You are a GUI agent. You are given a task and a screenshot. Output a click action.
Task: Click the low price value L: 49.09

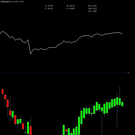(71, 9)
